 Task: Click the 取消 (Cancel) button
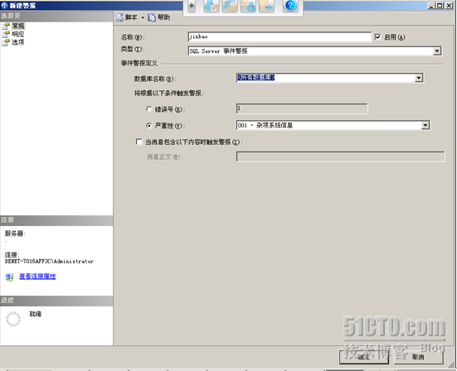point(418,357)
